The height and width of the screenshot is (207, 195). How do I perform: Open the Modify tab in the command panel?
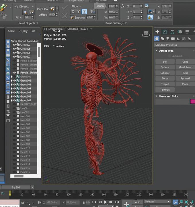165,32
